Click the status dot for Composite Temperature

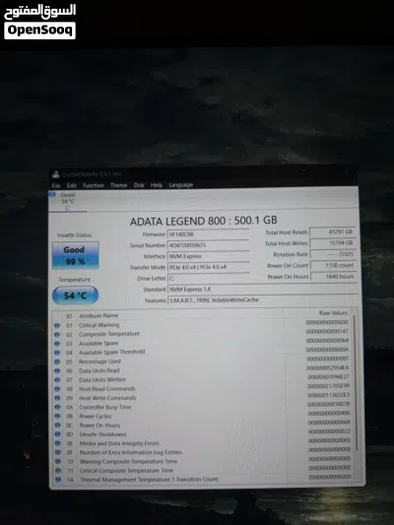point(57,334)
